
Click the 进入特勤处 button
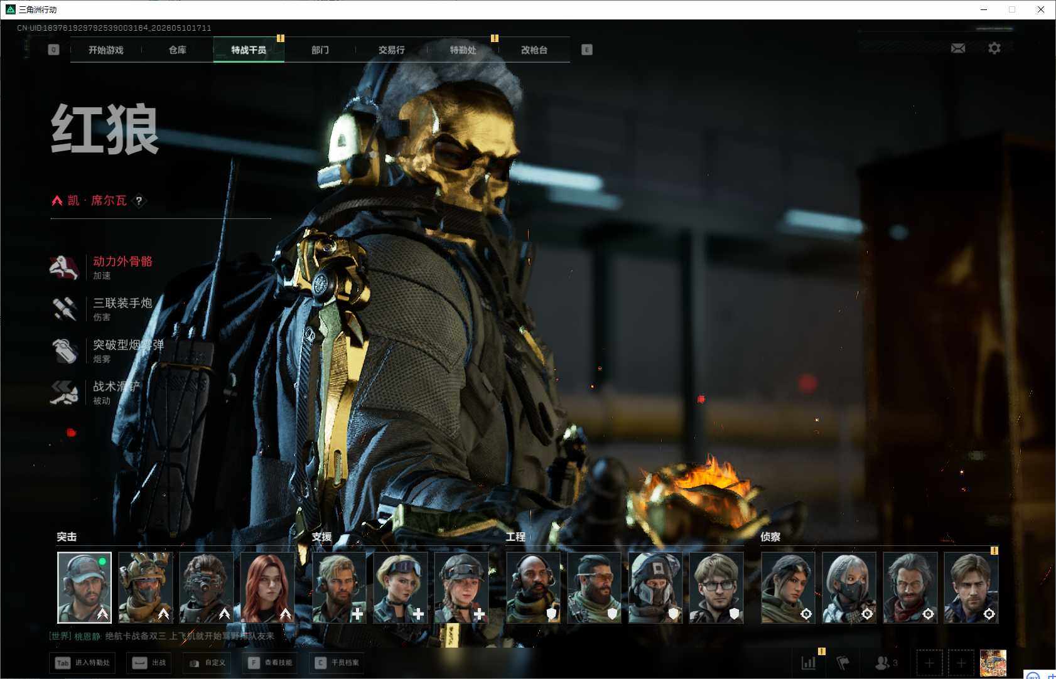(x=84, y=663)
